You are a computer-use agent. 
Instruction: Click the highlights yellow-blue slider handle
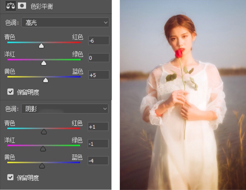click(46, 80)
